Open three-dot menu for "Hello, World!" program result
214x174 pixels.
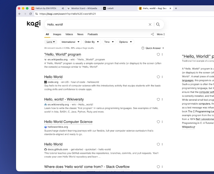point(162,54)
